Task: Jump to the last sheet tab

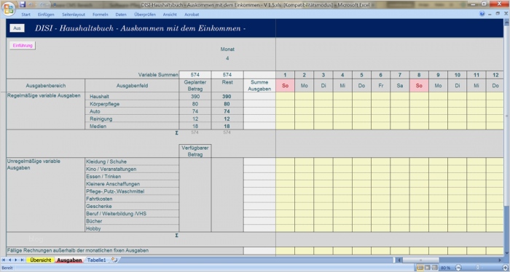Action: tap(22, 260)
